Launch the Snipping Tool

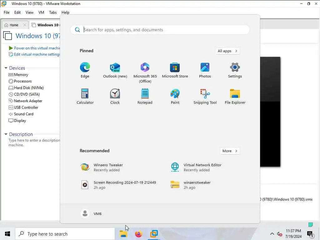205,96
